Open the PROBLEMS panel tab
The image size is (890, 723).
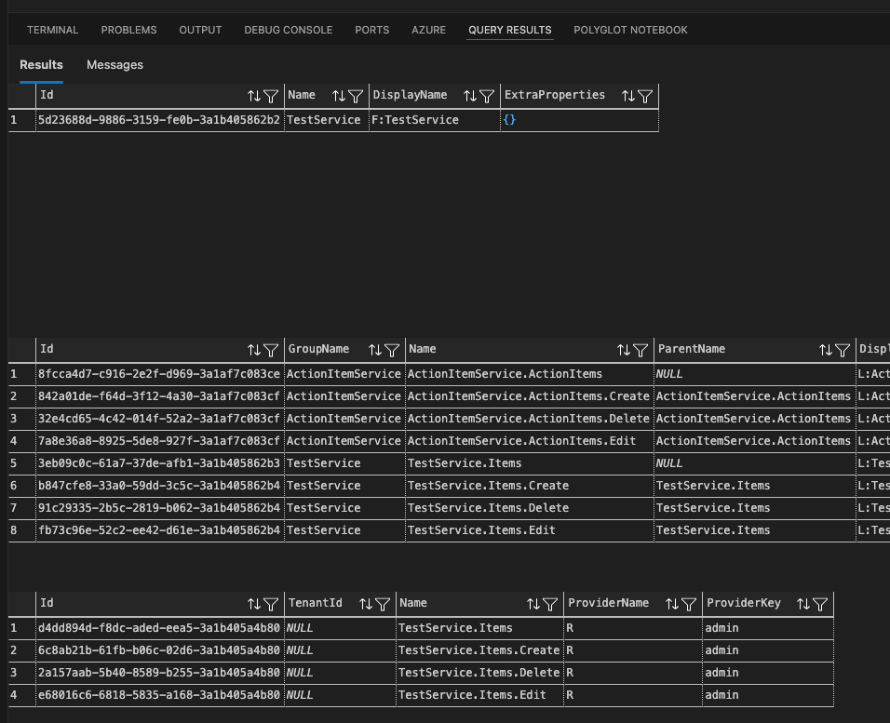point(128,30)
